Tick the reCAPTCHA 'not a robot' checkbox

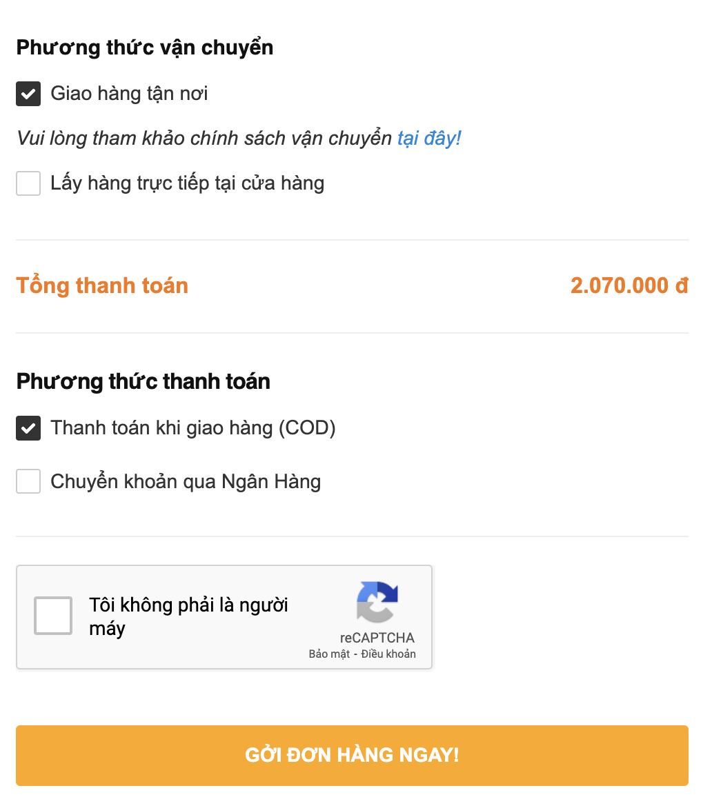[53, 616]
